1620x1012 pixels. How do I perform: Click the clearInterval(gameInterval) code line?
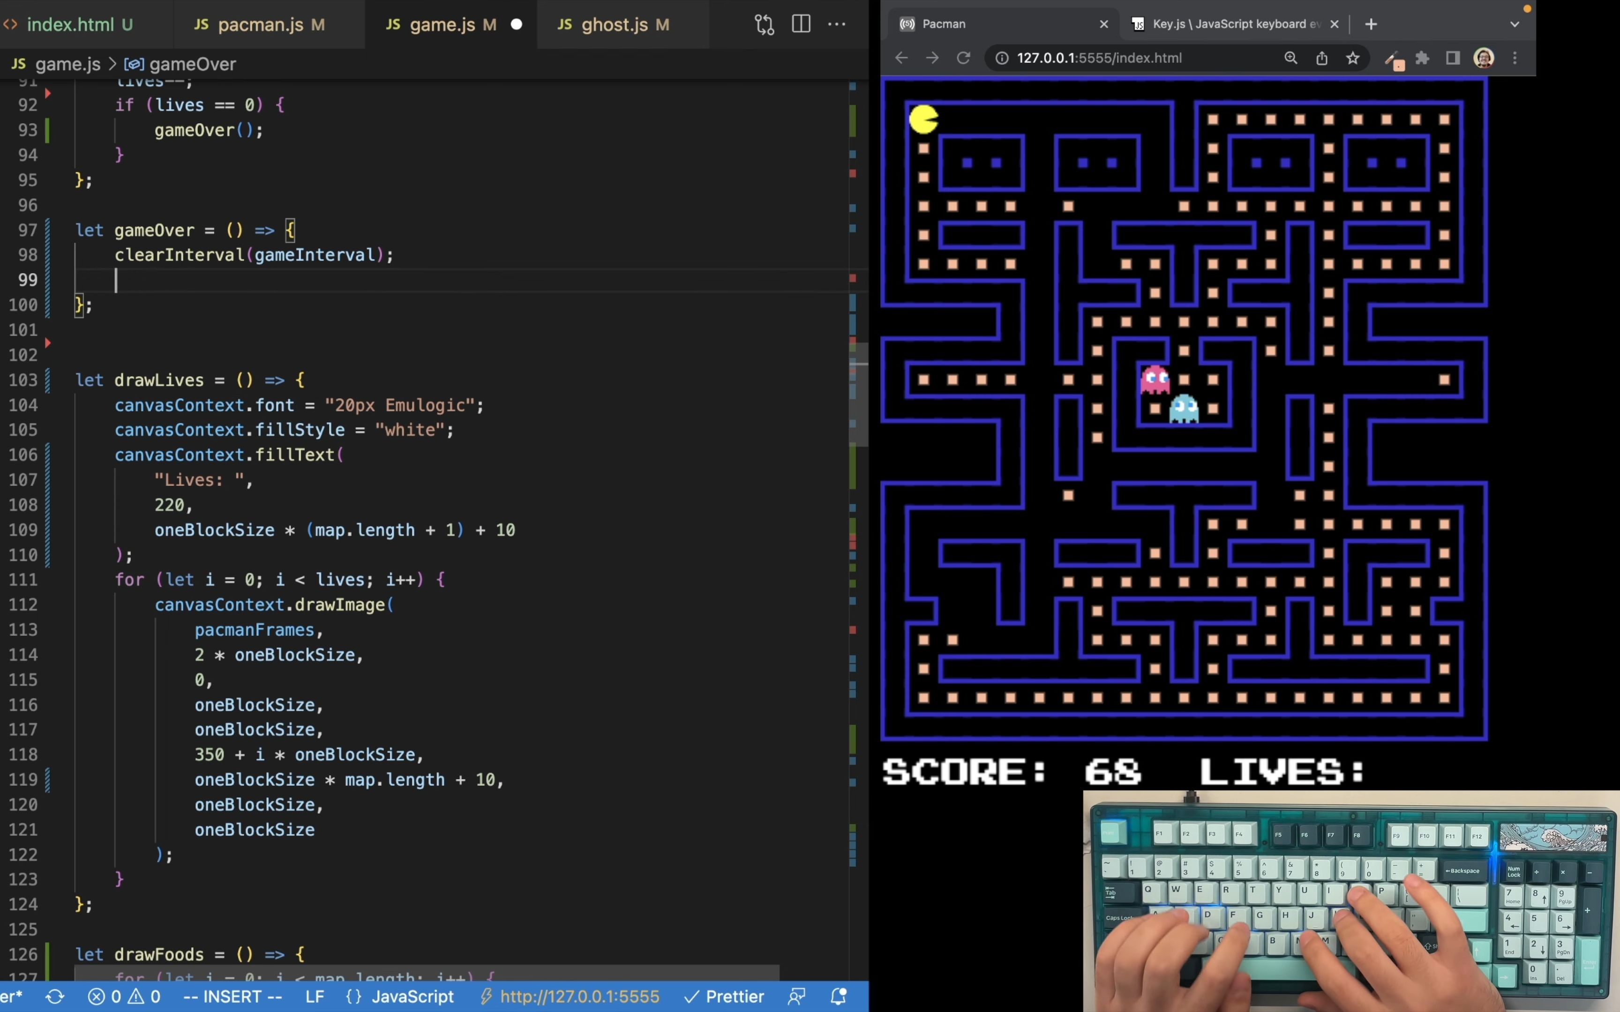(254, 255)
